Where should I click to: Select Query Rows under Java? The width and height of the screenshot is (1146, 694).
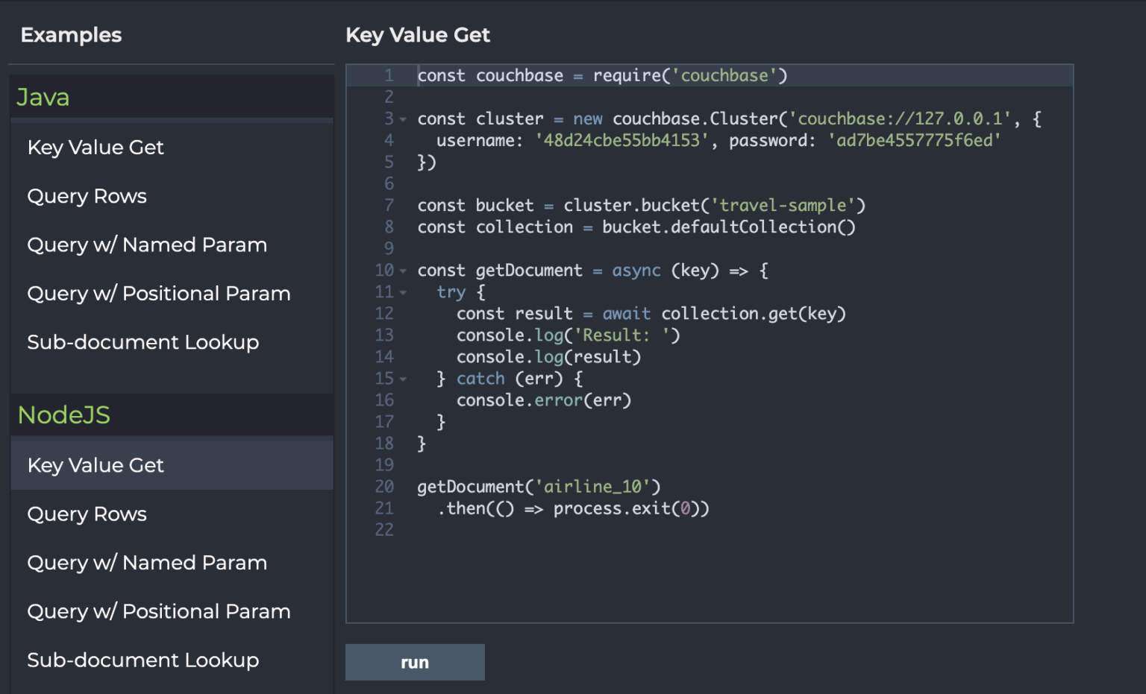[x=87, y=195]
